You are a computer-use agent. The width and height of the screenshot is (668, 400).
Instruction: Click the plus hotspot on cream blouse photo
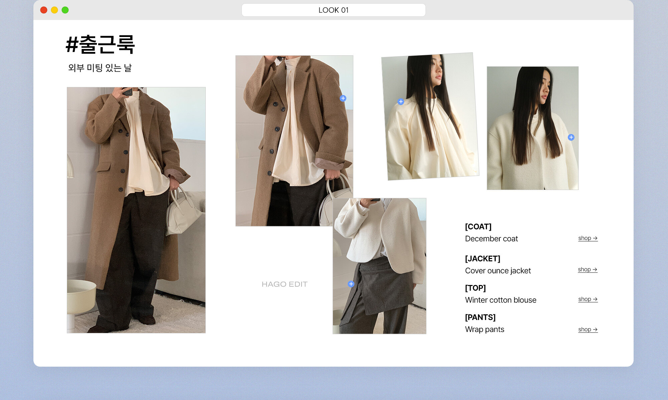(x=401, y=102)
